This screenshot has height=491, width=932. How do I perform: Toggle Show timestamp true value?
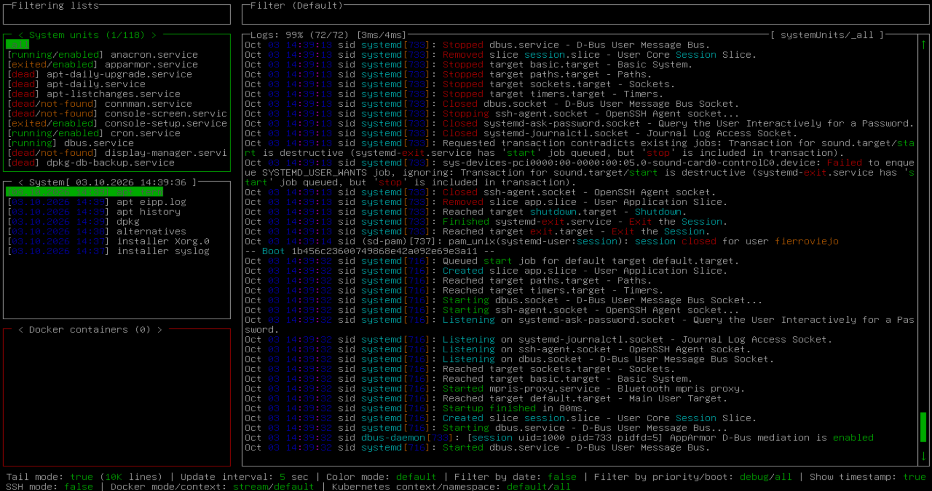915,477
